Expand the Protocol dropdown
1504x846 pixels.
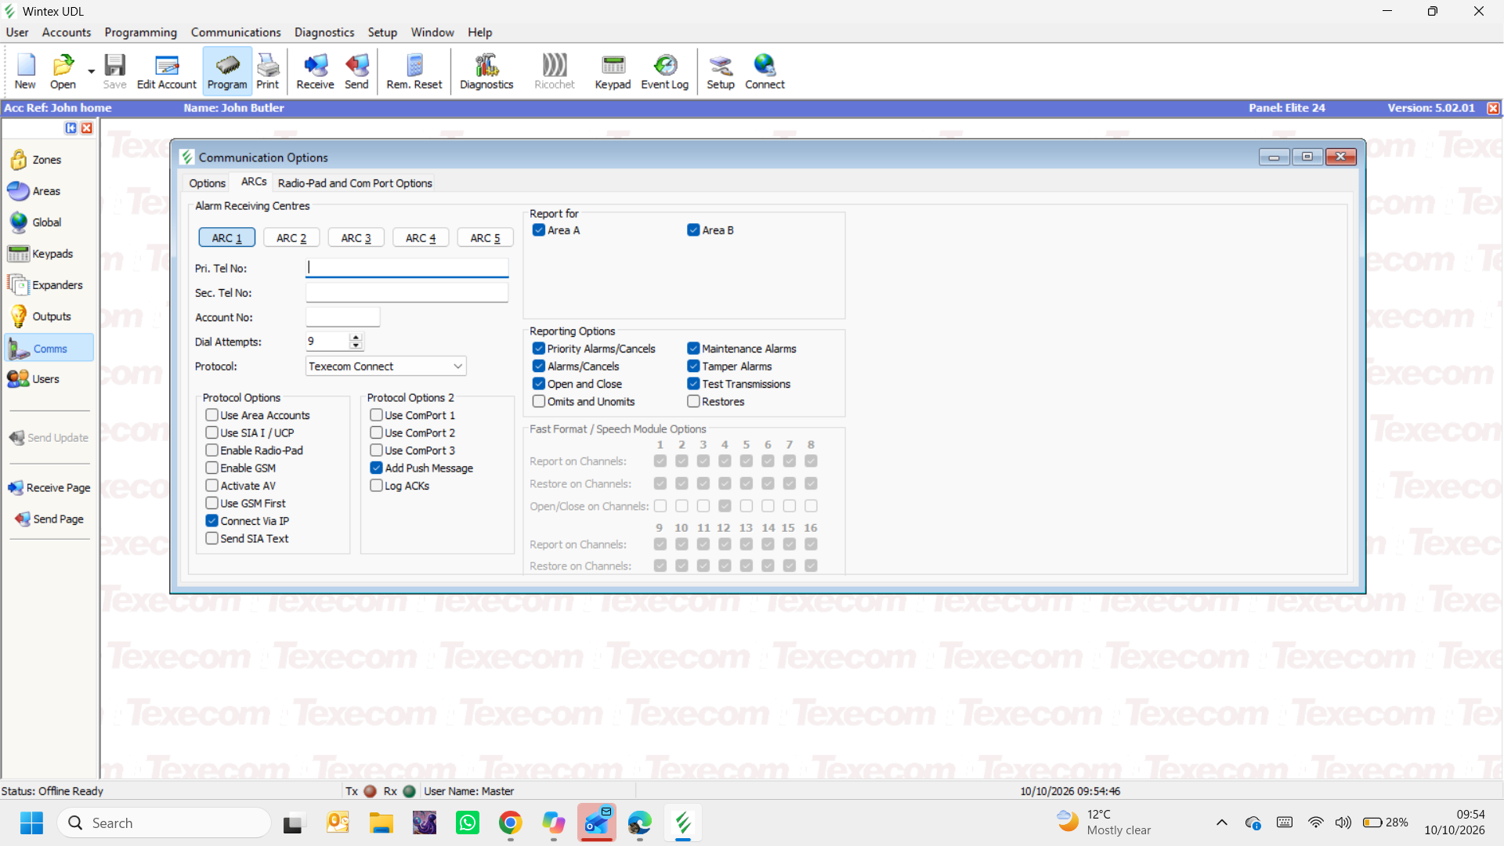(457, 367)
